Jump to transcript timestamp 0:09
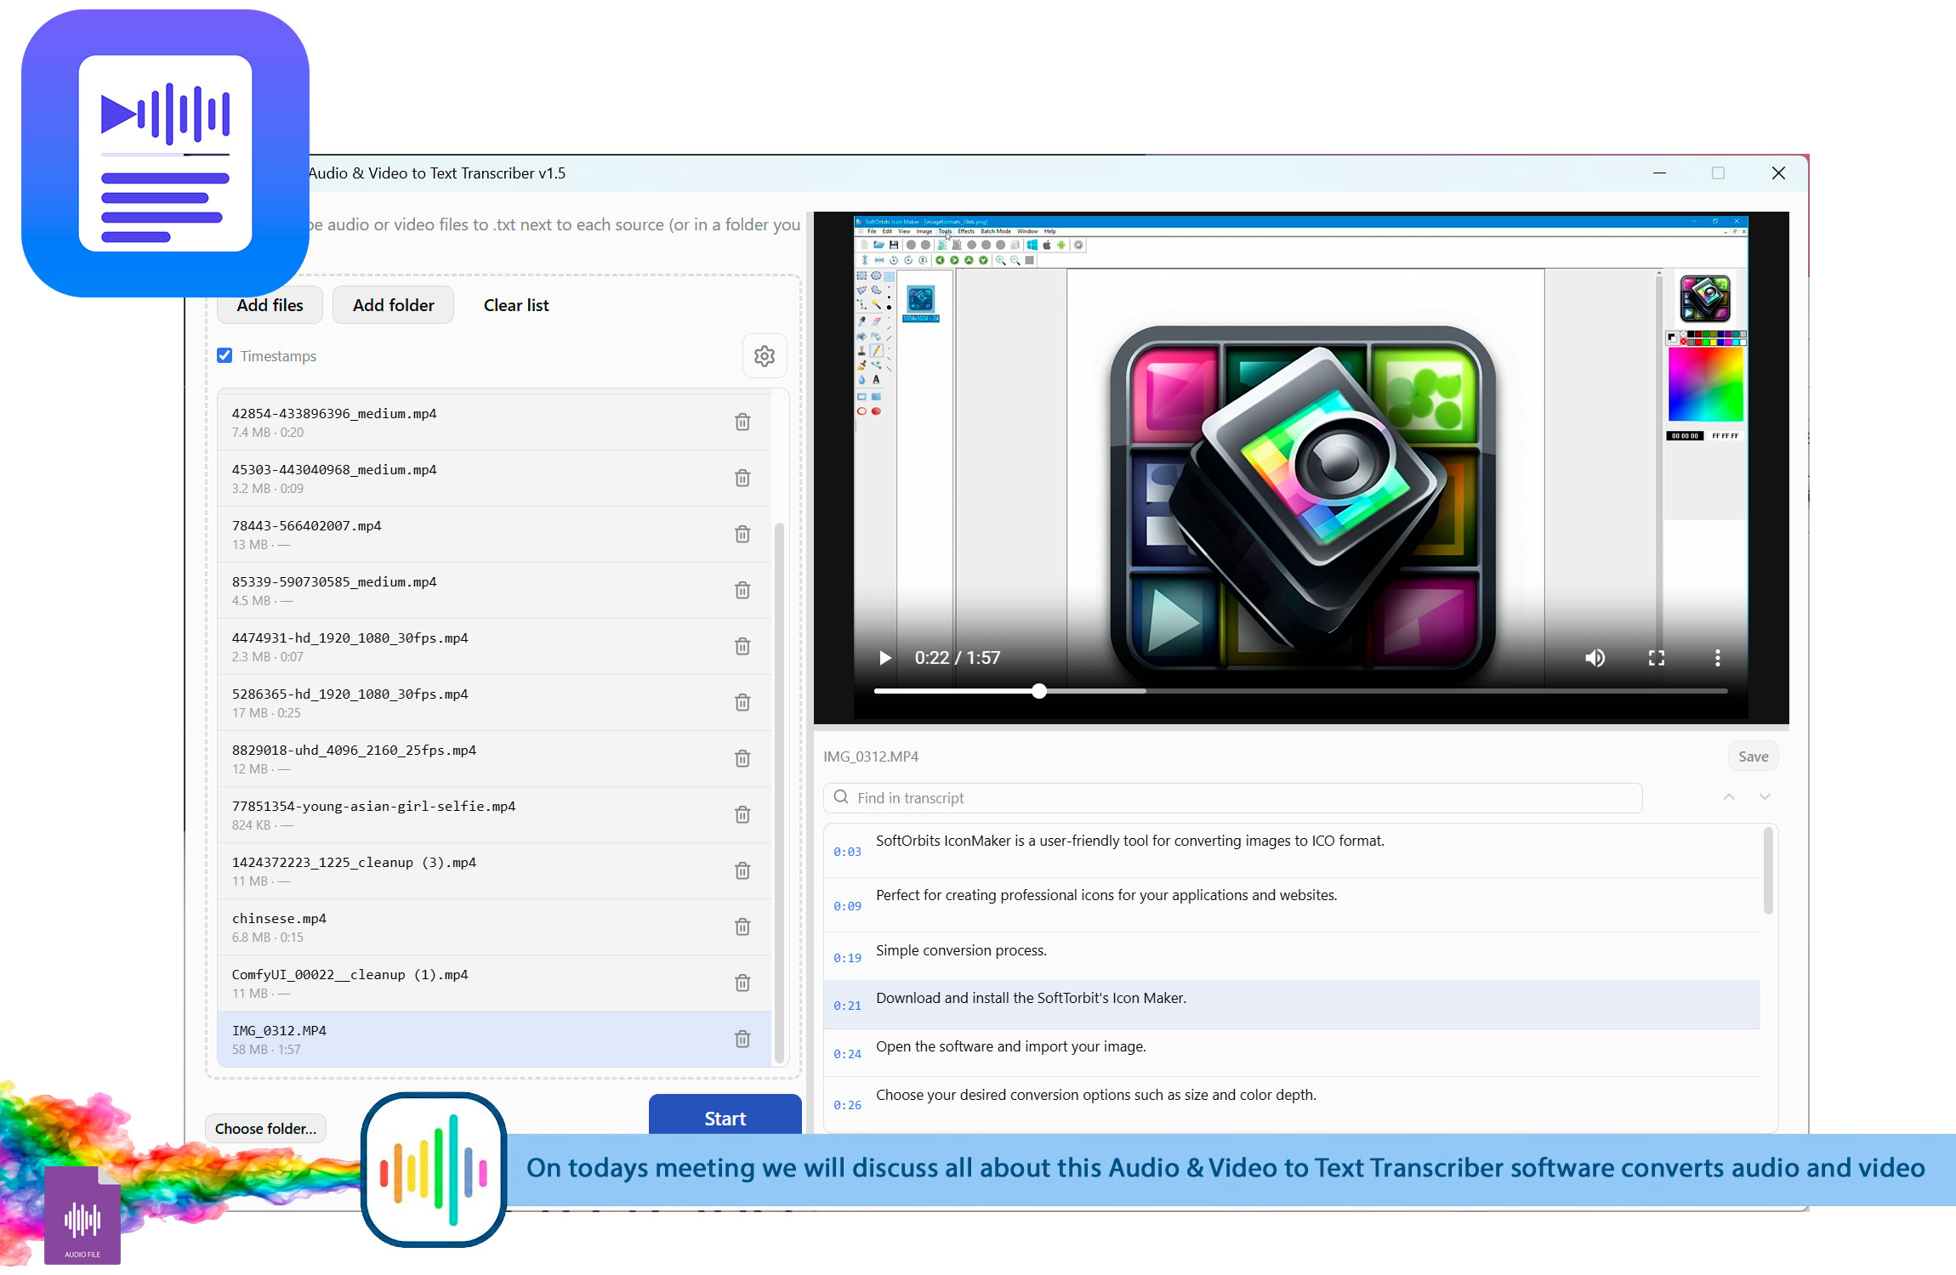 pos(847,906)
